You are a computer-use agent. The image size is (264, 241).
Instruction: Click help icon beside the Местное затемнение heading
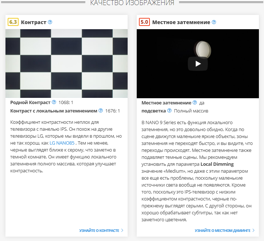(x=214, y=22)
